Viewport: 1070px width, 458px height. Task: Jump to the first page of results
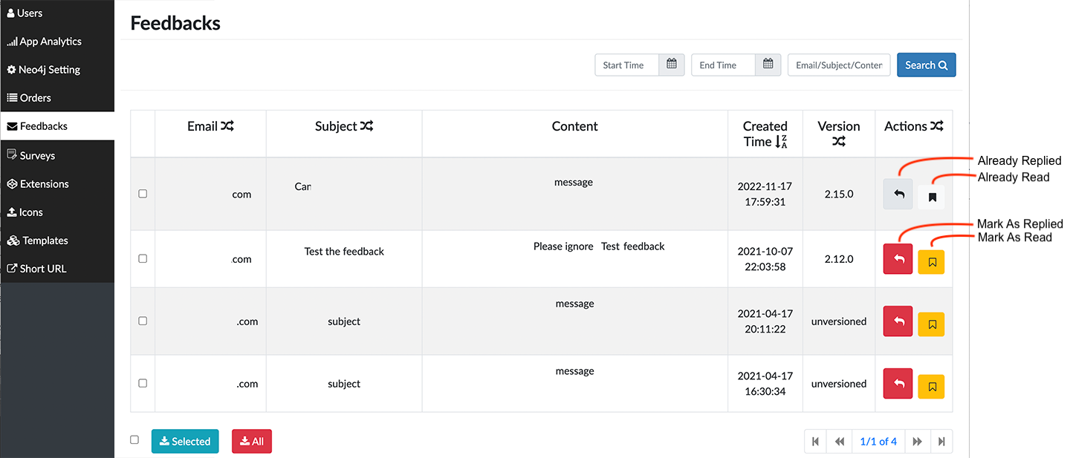pyautogui.click(x=815, y=442)
